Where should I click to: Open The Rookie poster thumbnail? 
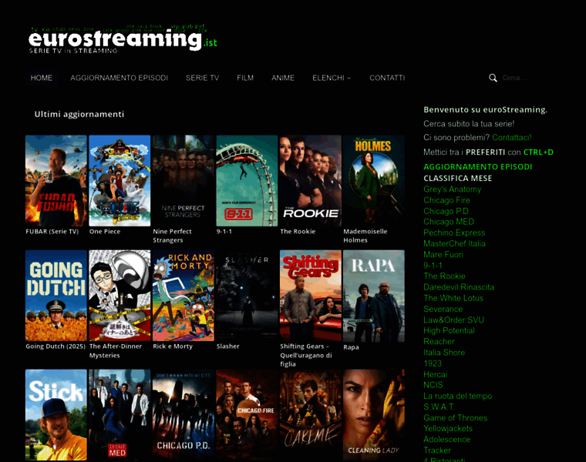[x=311, y=181]
